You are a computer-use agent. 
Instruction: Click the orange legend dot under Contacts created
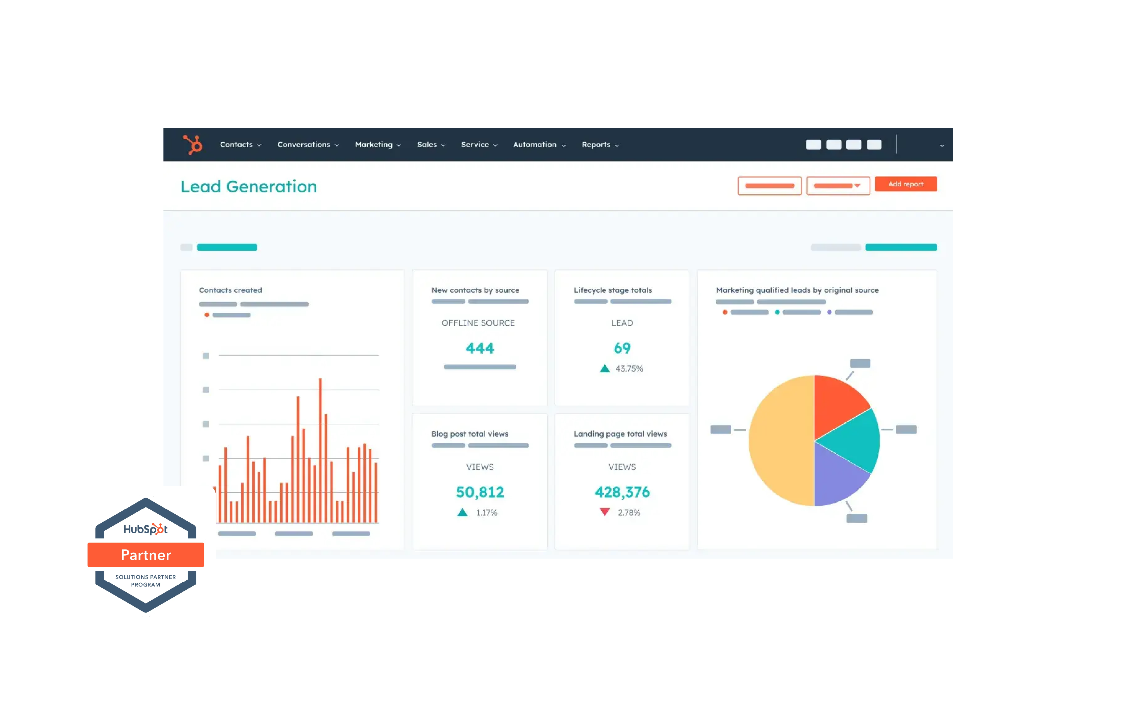point(206,315)
